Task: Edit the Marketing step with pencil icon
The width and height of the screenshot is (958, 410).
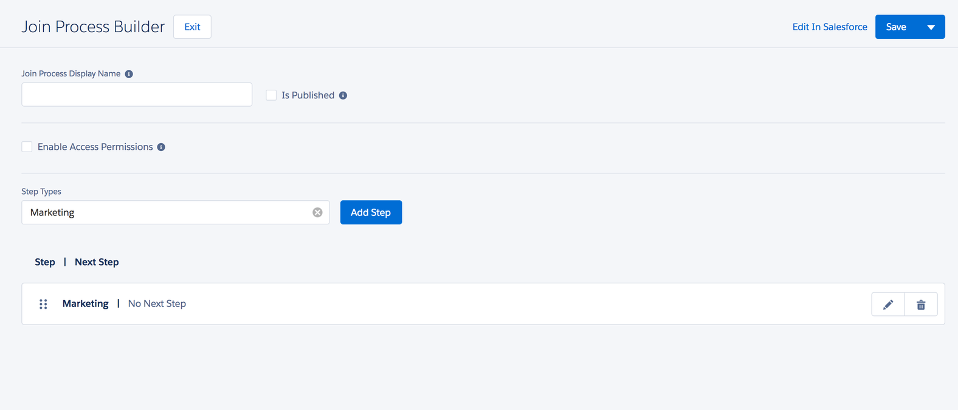Action: [x=888, y=304]
